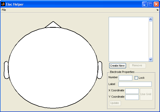The width and height of the screenshot is (160, 112).
Task: Click the Label text field
Action: click(135, 84)
